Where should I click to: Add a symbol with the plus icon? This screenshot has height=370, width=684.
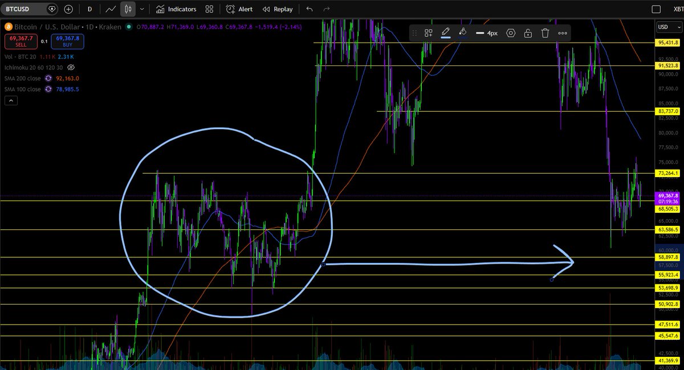68,9
